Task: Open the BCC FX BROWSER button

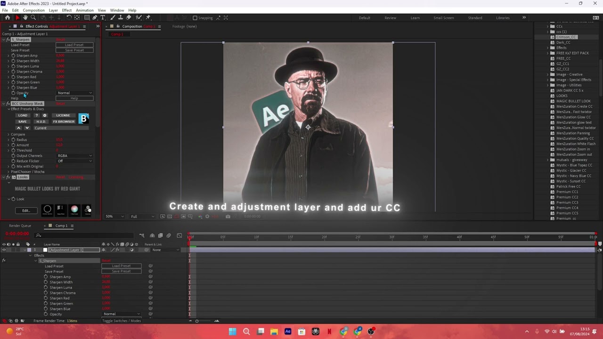Action: click(64, 121)
